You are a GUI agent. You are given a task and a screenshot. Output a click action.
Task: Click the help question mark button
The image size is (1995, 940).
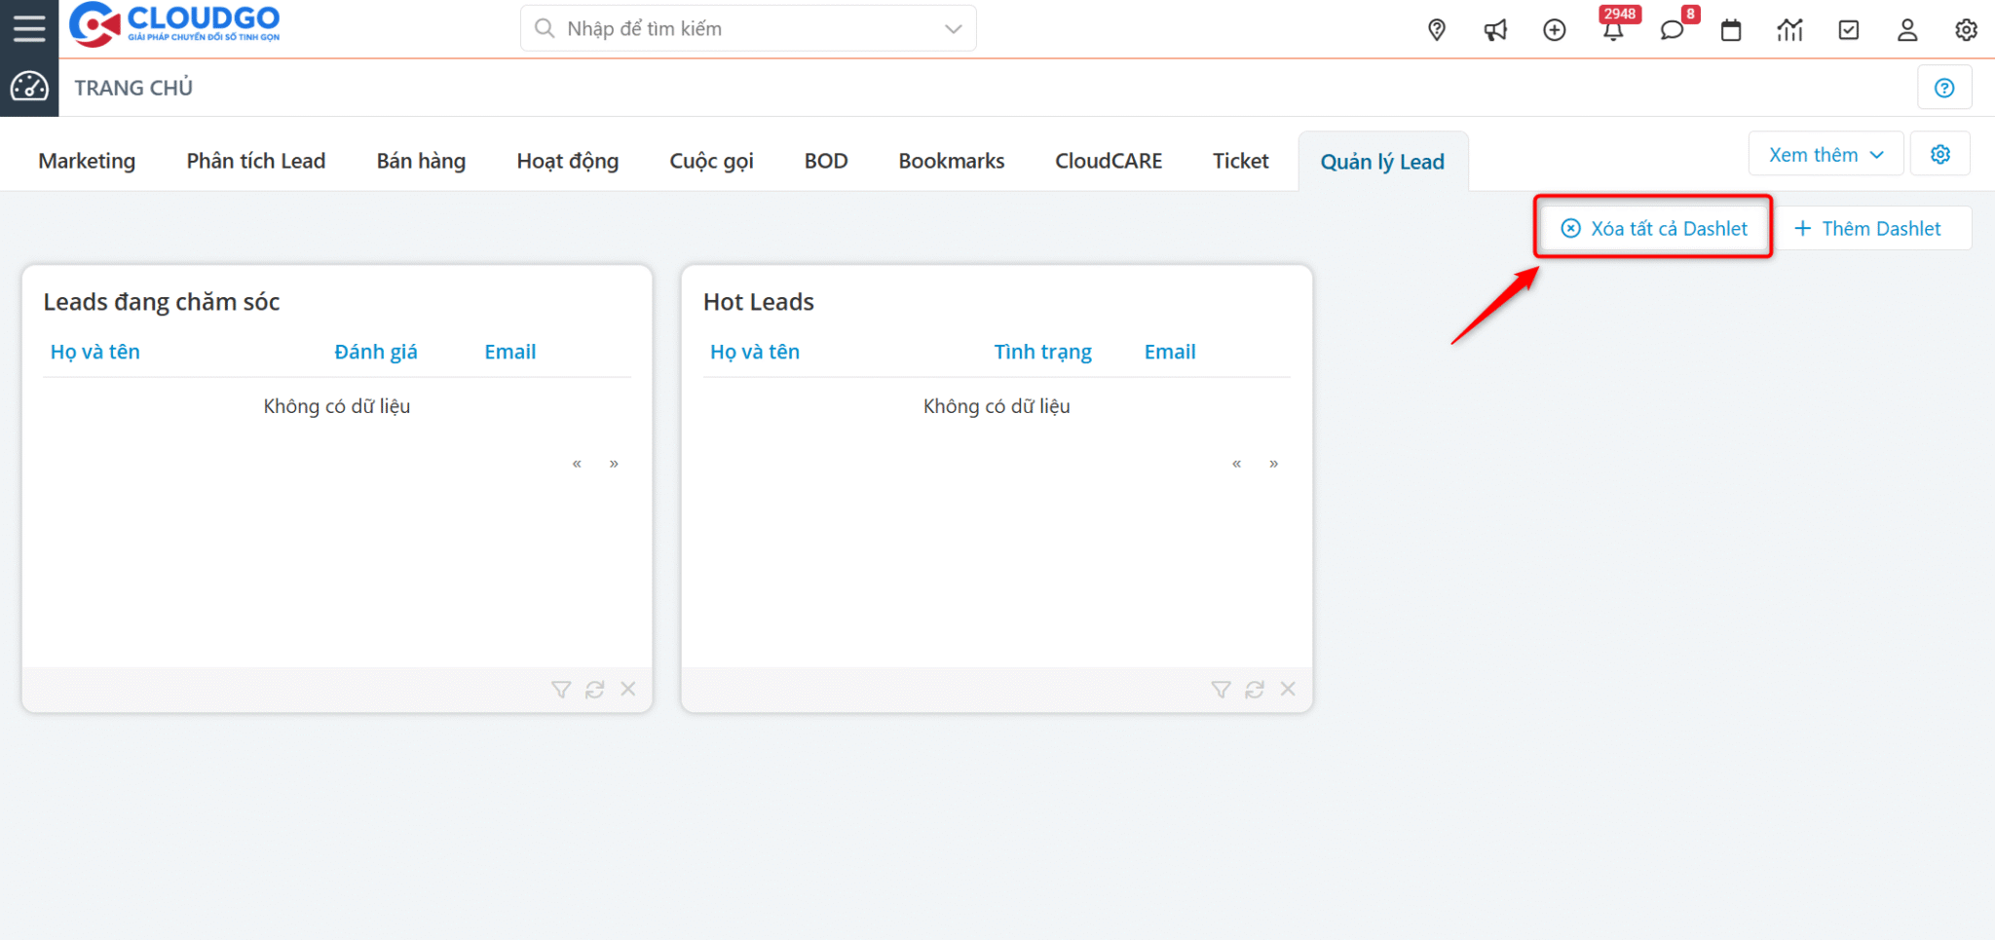pos(1944,88)
